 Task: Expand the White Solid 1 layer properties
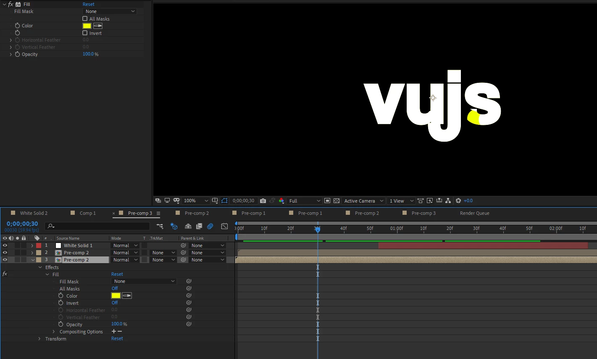(32, 245)
